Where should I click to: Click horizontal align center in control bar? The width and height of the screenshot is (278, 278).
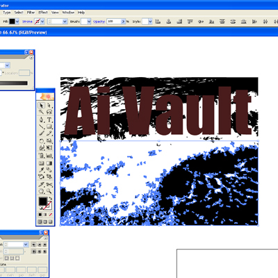(169, 22)
